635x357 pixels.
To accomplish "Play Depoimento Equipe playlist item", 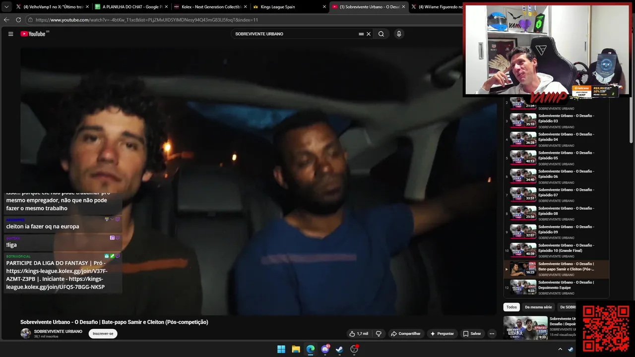I will 556,288.
